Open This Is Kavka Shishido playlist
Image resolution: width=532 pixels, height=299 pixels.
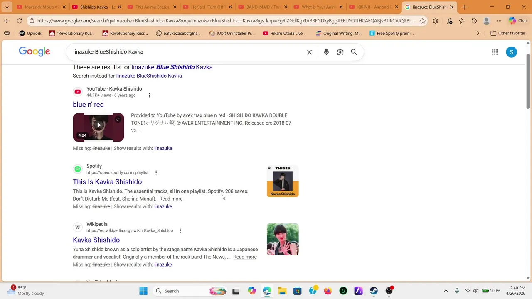pyautogui.click(x=107, y=182)
